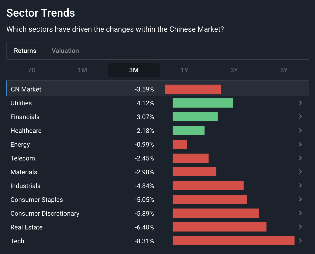Click the Industrials chevron icon
The width and height of the screenshot is (315, 254).
point(300,186)
